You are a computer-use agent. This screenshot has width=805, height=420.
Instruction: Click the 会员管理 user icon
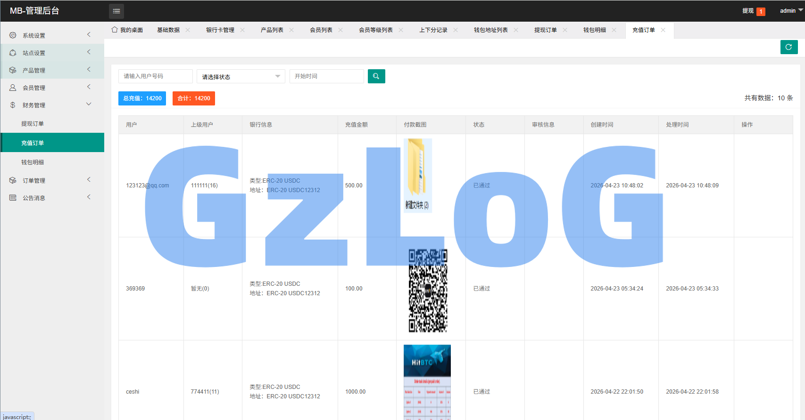pos(13,88)
